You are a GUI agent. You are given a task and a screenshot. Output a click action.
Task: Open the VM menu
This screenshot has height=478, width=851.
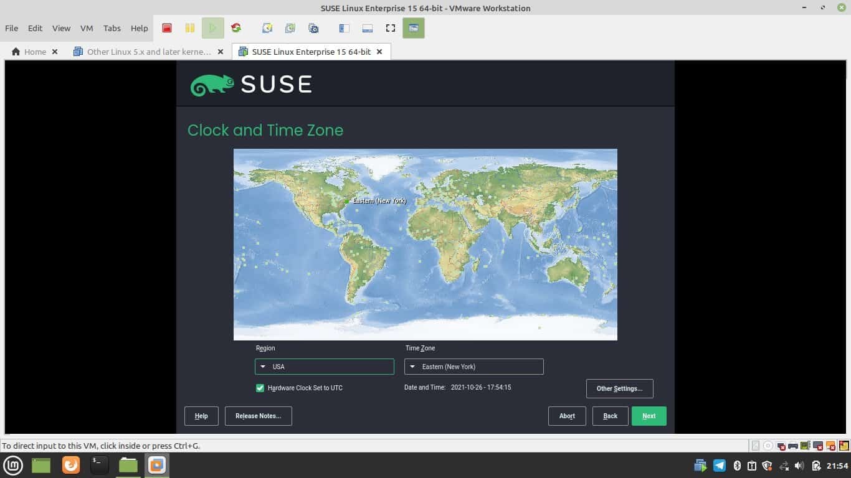[87, 28]
